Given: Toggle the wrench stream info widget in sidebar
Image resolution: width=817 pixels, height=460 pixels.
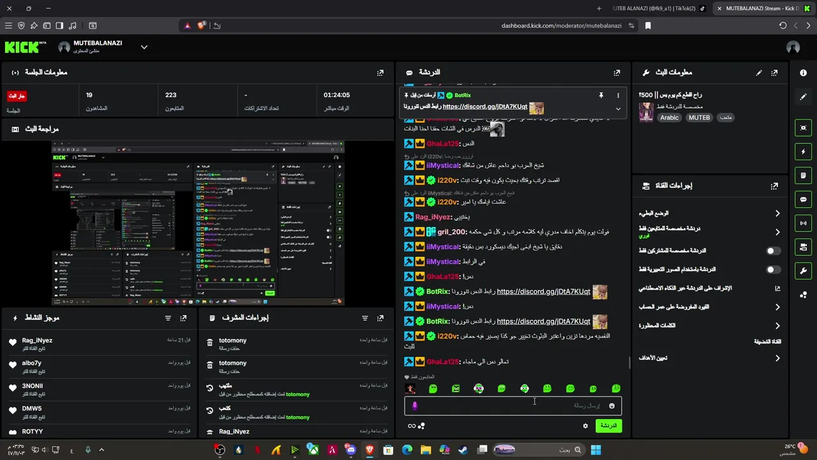Looking at the screenshot, I should [804, 271].
